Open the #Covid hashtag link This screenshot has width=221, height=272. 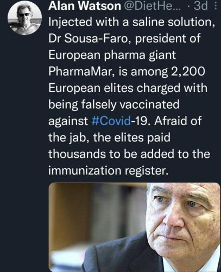111,121
